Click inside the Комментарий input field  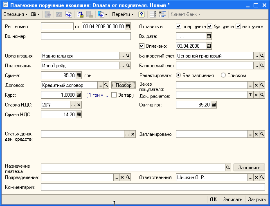tap(153, 187)
